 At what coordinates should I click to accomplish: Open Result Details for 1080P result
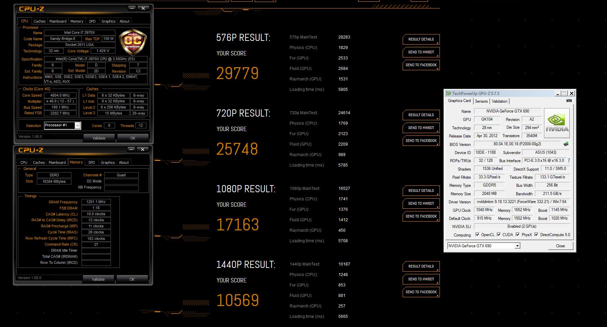pos(421,191)
